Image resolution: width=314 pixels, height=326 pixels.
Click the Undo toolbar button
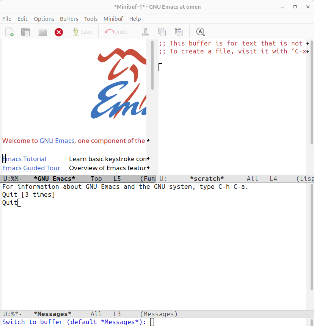pos(116,32)
